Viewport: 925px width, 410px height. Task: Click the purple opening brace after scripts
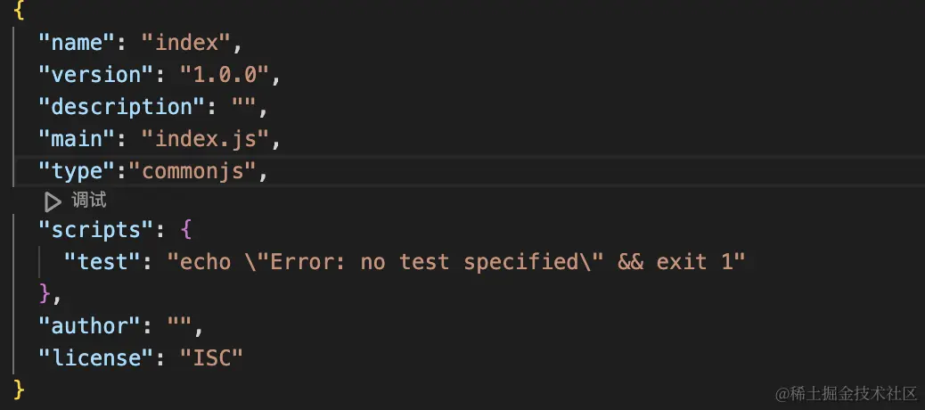[186, 229]
